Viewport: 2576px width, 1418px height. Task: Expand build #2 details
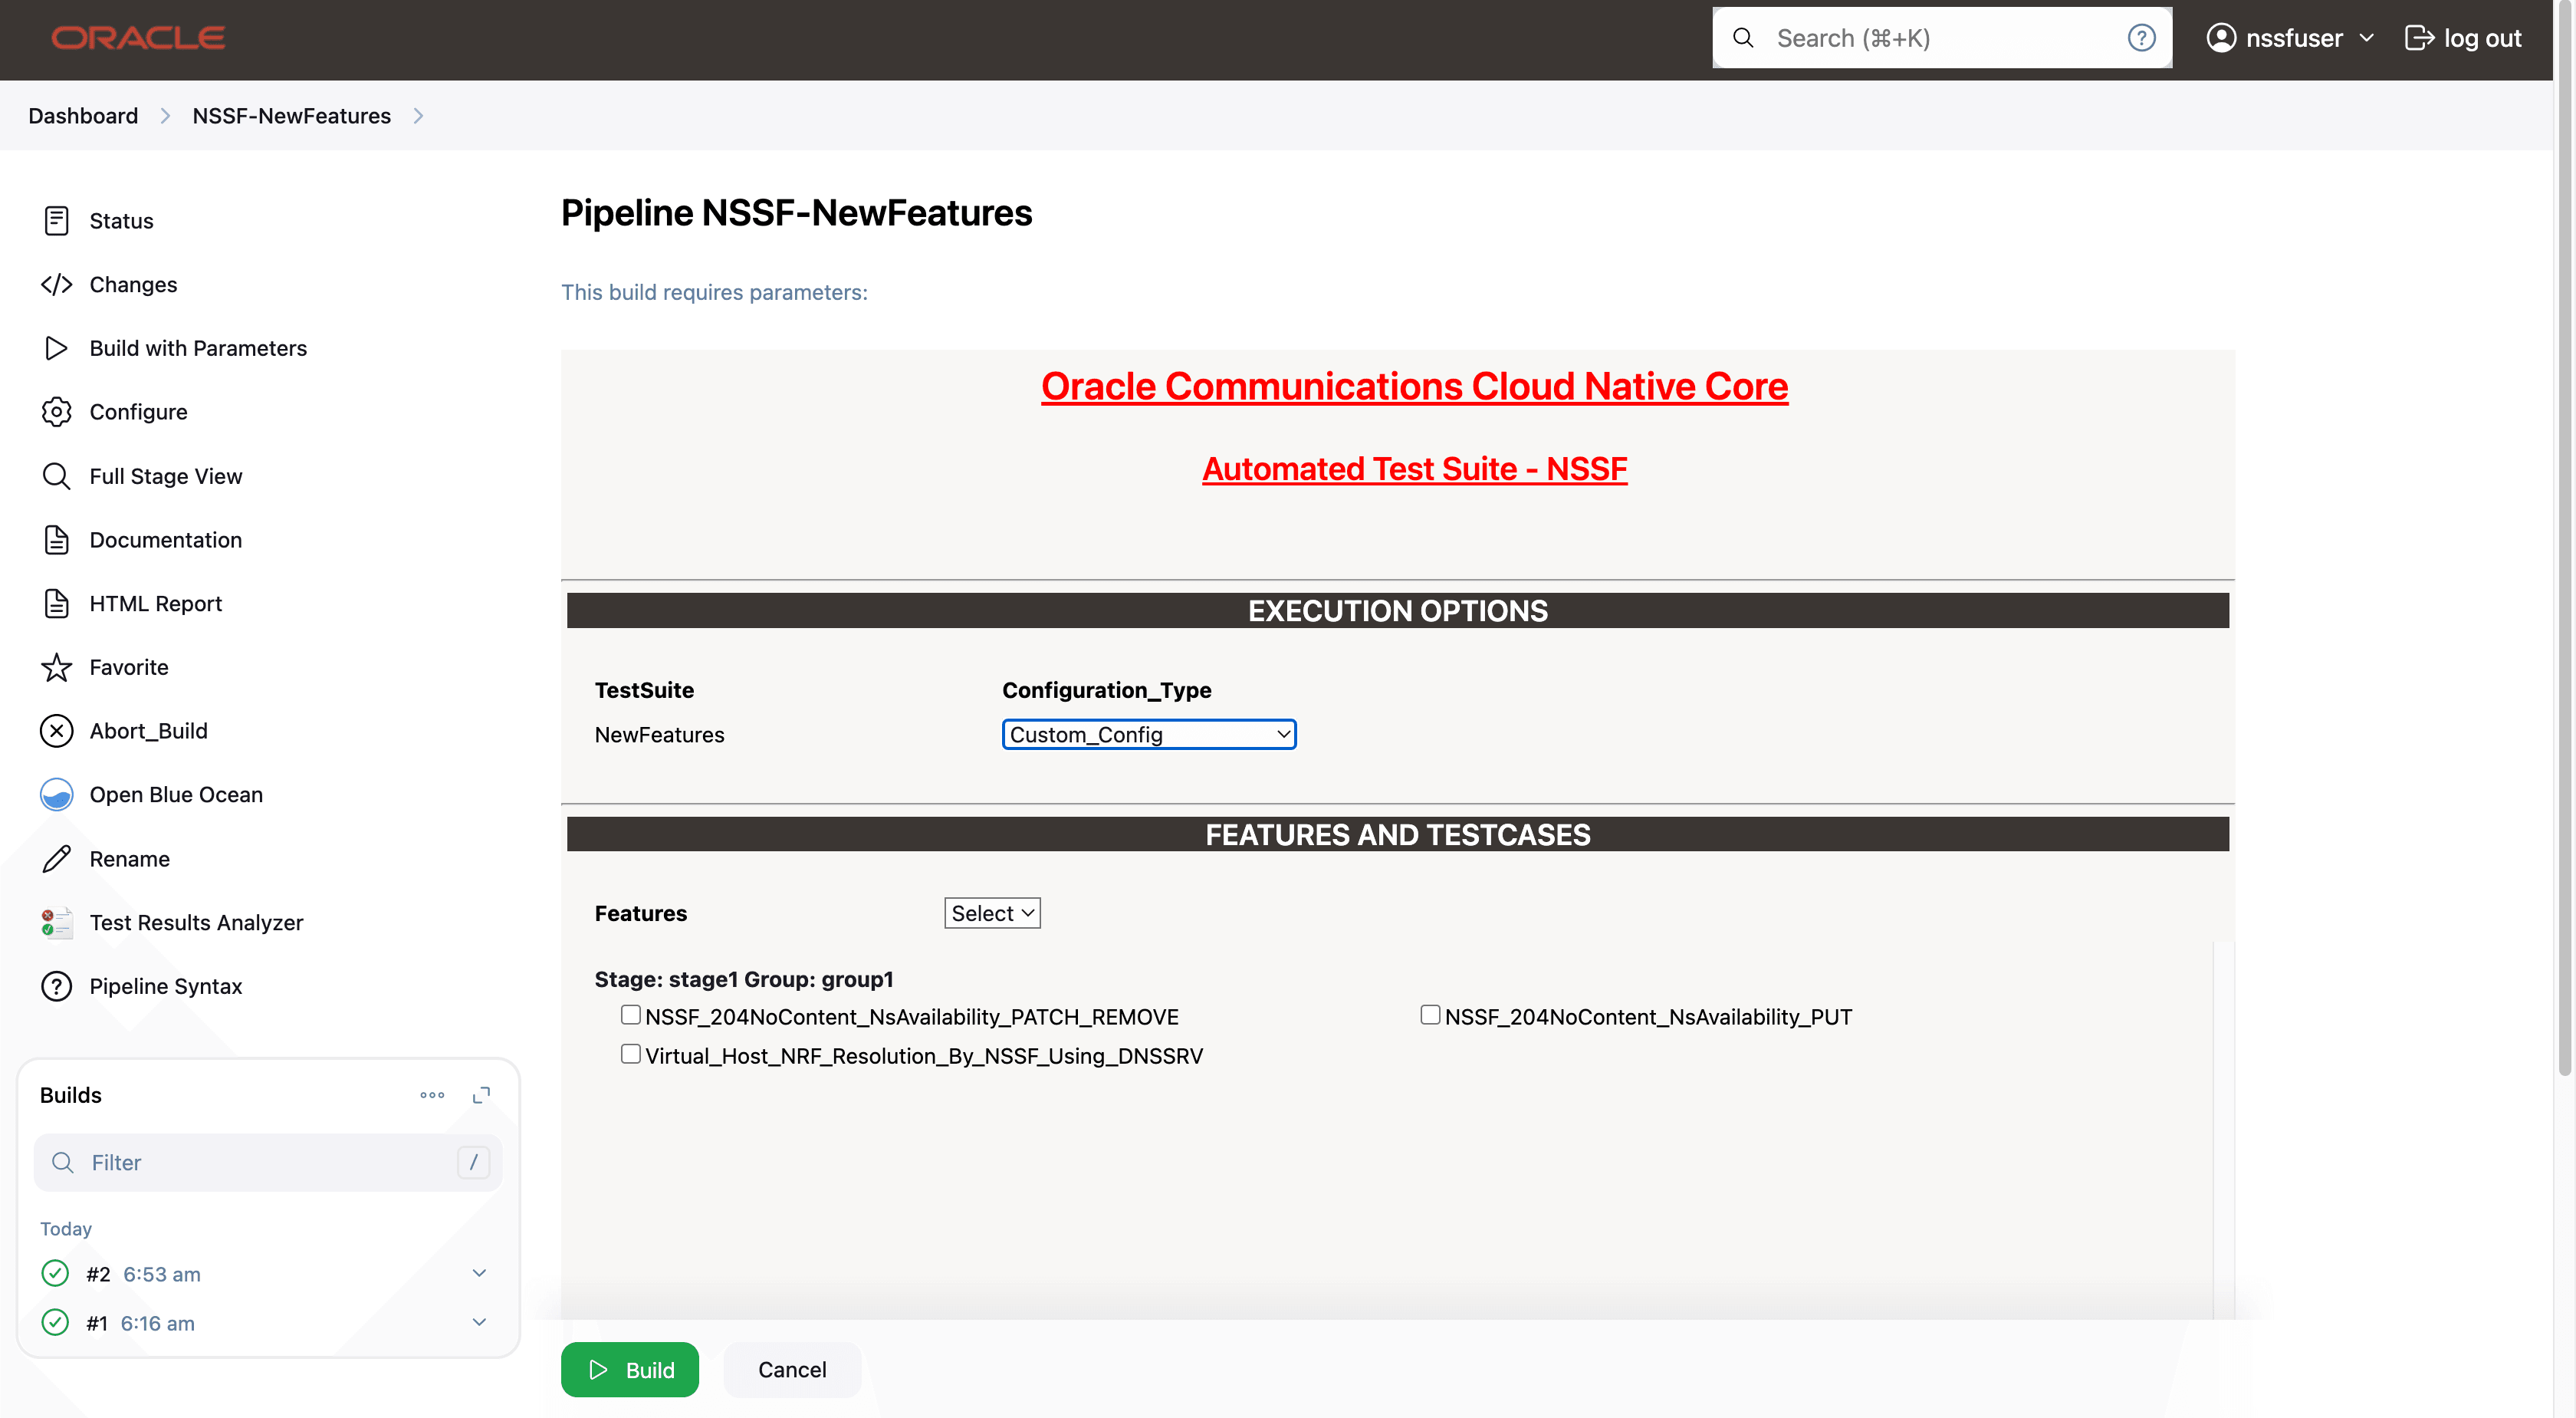click(479, 1273)
